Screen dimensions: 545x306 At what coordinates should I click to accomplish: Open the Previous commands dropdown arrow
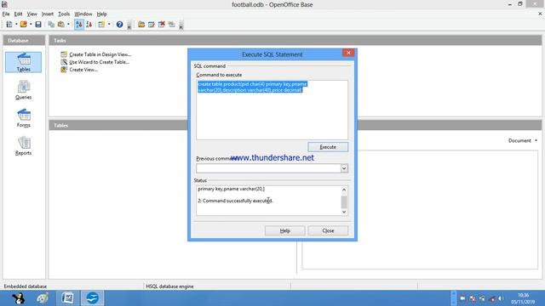344,168
